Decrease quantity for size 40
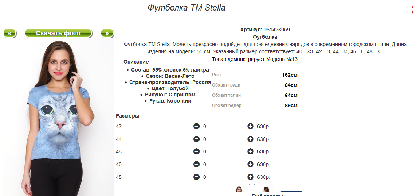Image resolution: width=413 pixels, height=196 pixels. (x=197, y=164)
